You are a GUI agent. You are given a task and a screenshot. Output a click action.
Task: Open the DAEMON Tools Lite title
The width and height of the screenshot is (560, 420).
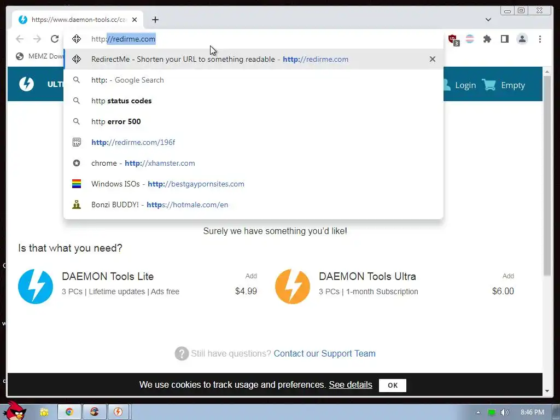point(108,276)
